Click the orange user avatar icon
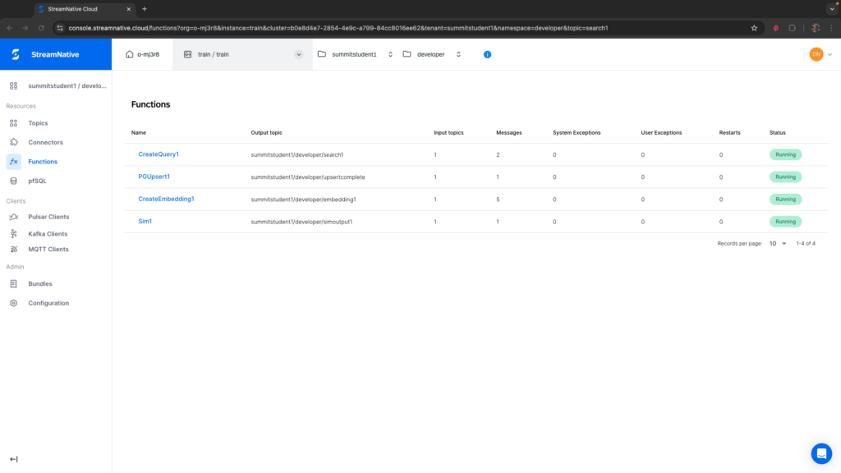Screen dimensions: 841x473 click(816, 54)
